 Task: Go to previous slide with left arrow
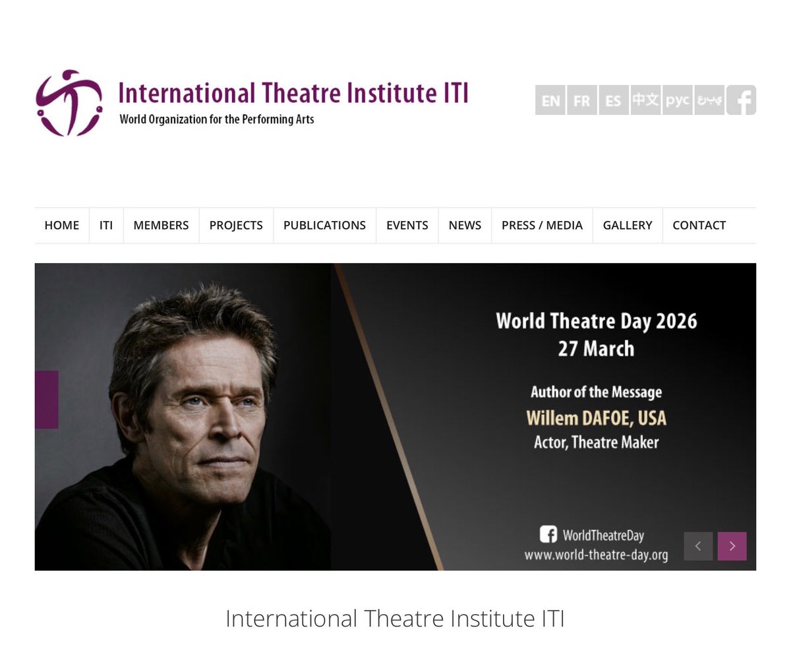coord(698,546)
